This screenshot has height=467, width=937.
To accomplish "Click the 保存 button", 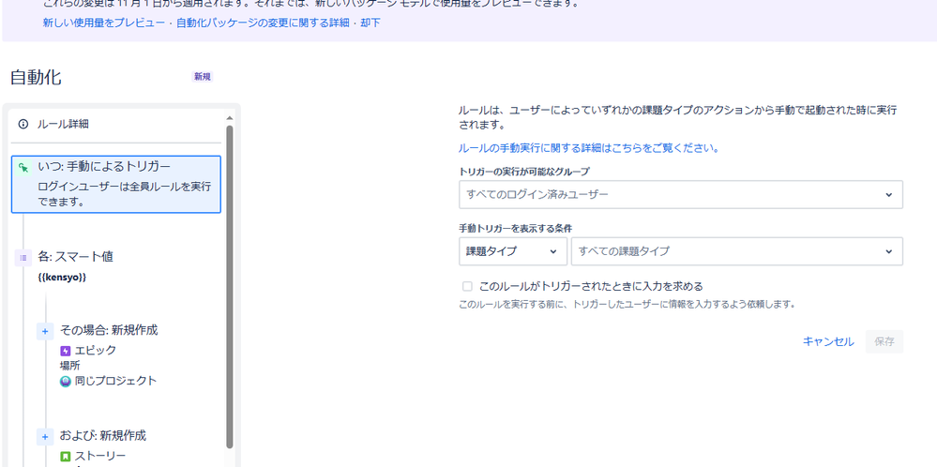I will click(x=884, y=341).
